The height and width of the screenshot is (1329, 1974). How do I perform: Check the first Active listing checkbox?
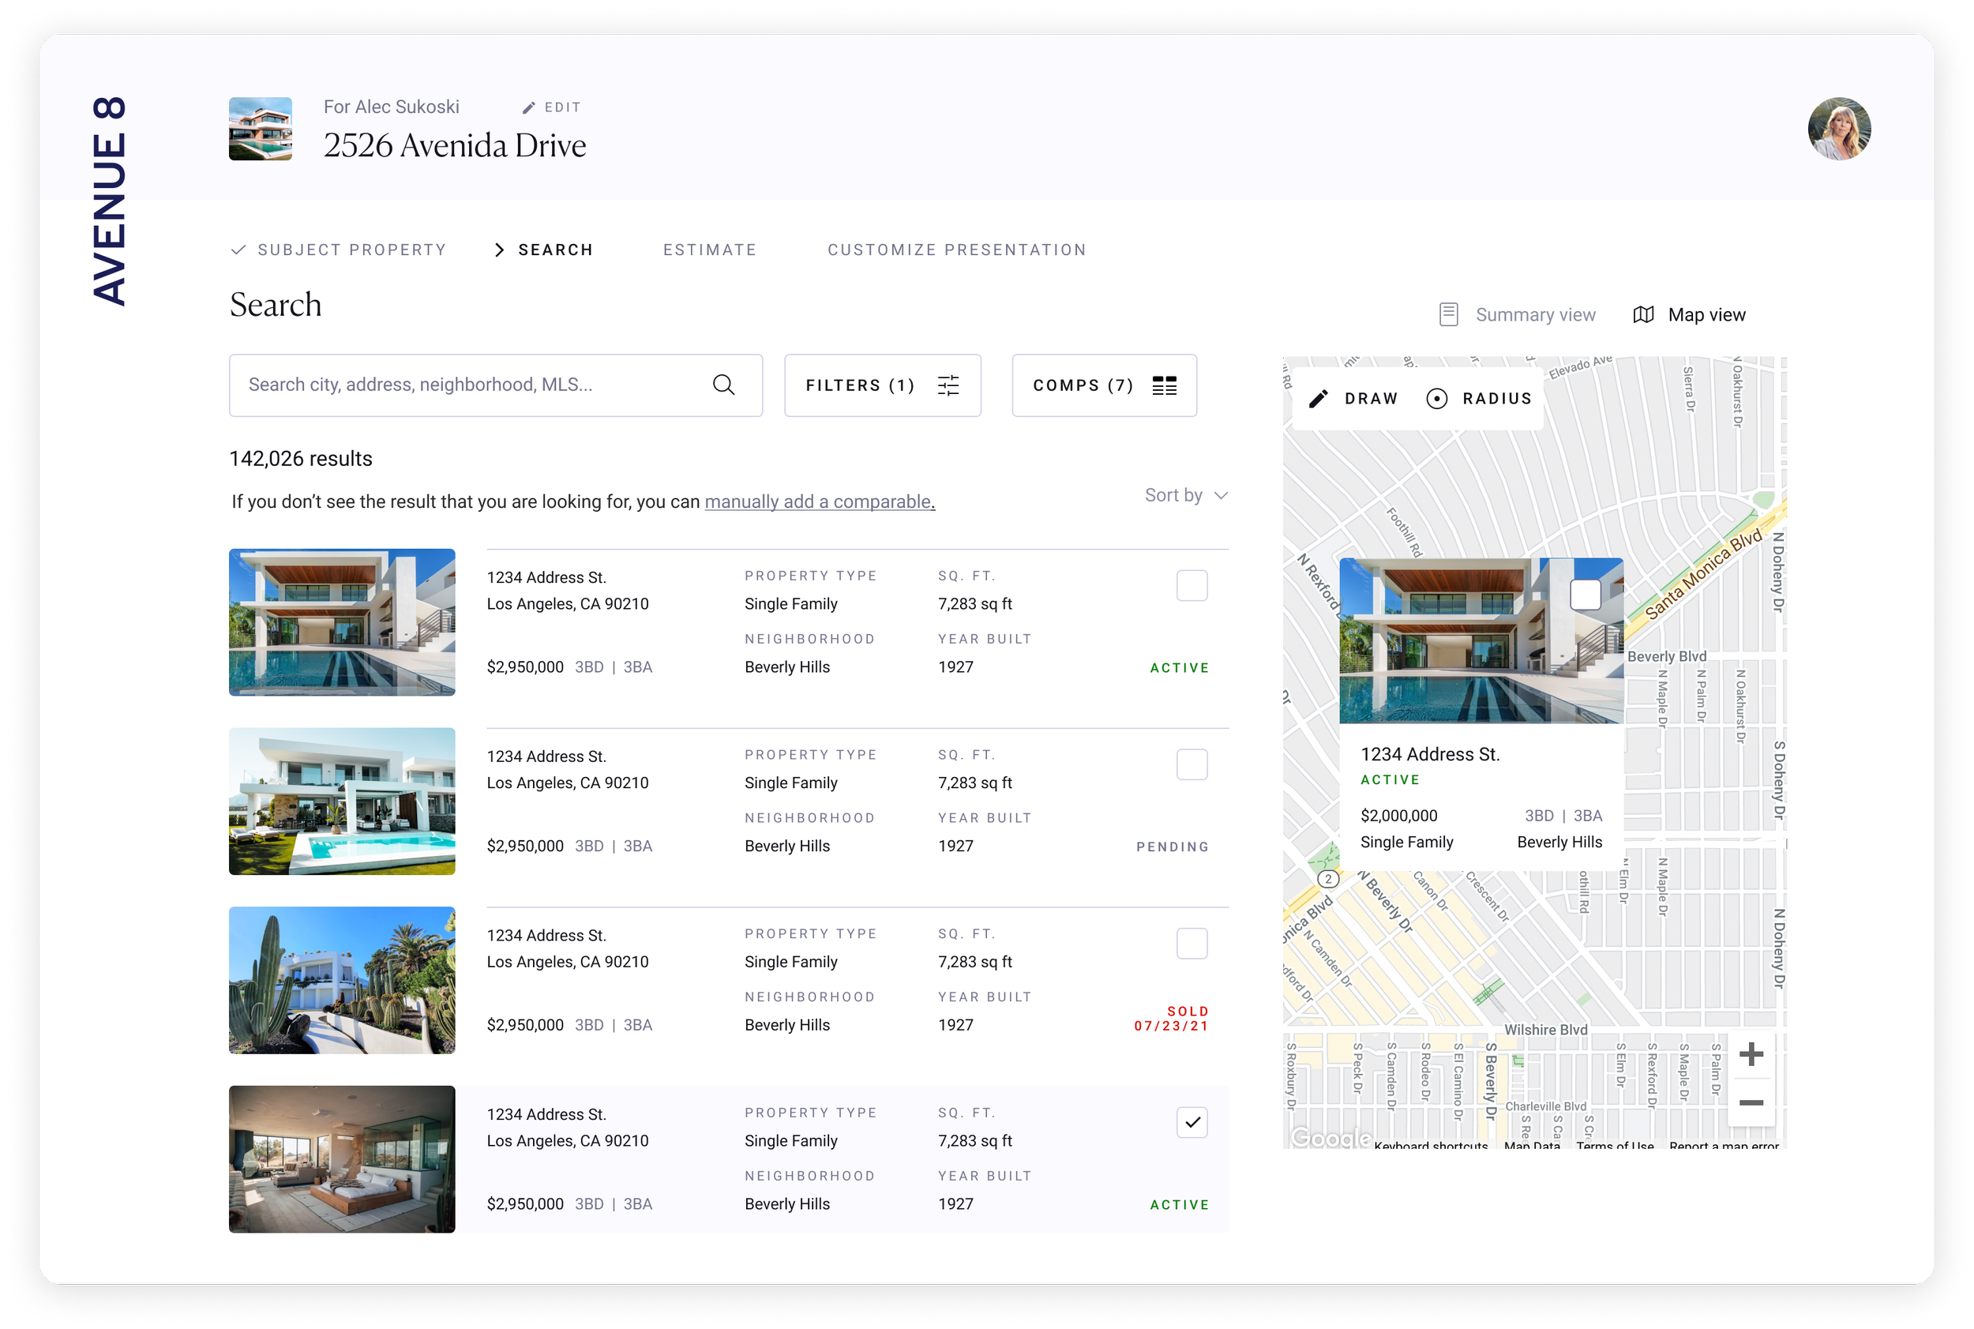pos(1191,586)
